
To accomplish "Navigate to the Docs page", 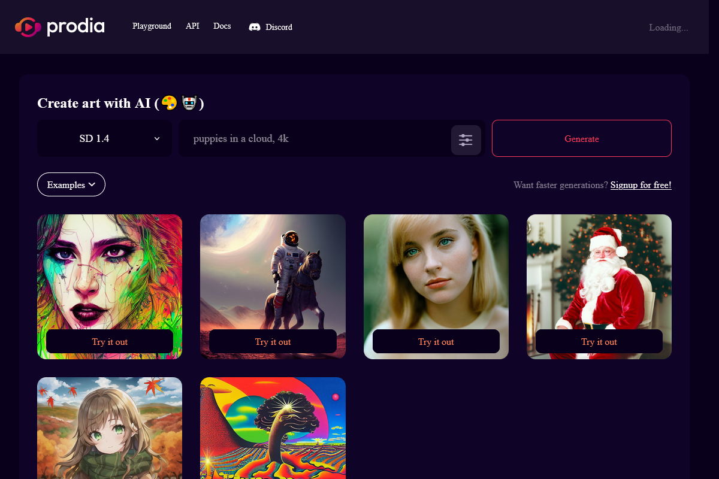I will pos(222,26).
